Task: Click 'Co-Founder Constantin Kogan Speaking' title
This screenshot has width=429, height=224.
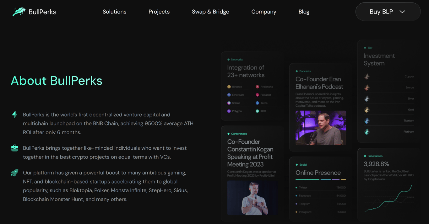Action: pos(250,153)
